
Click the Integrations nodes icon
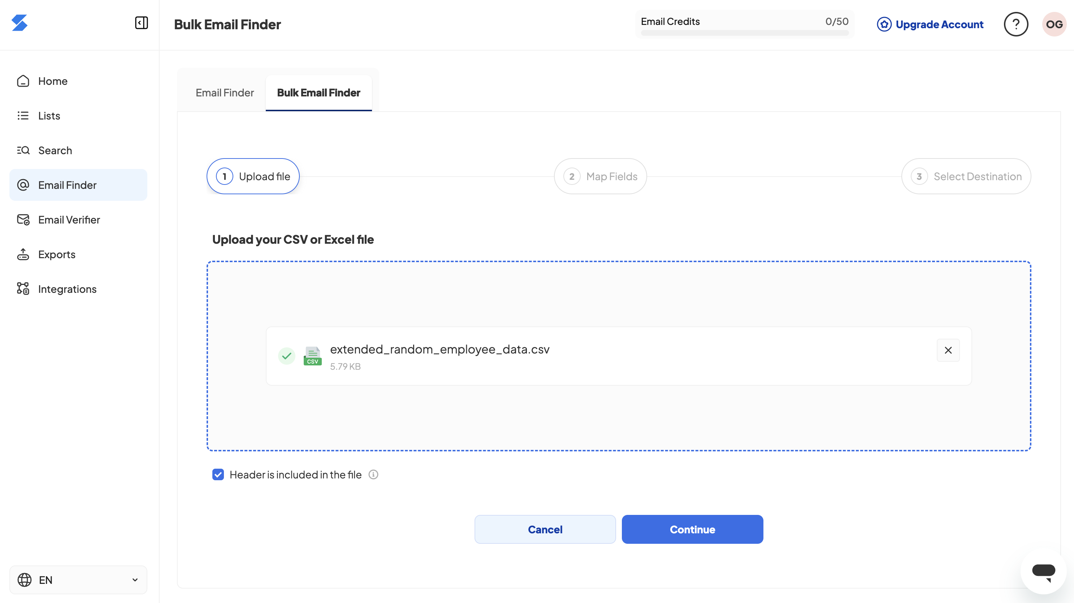click(x=23, y=289)
